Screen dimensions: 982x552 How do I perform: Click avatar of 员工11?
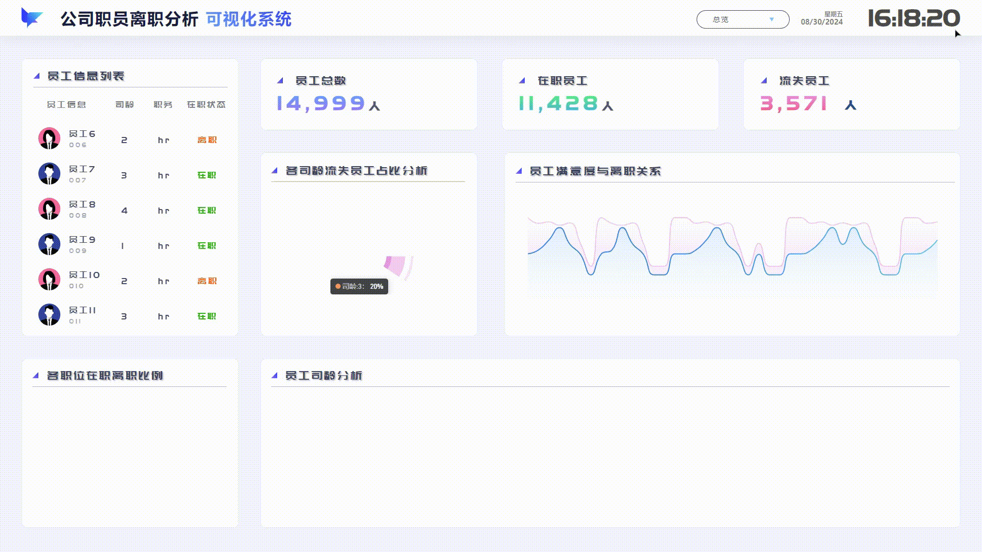49,315
